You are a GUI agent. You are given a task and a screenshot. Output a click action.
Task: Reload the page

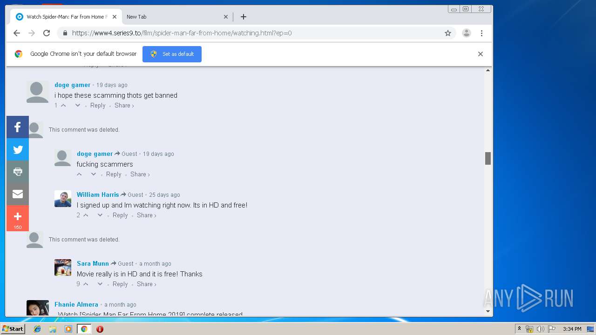point(47,33)
